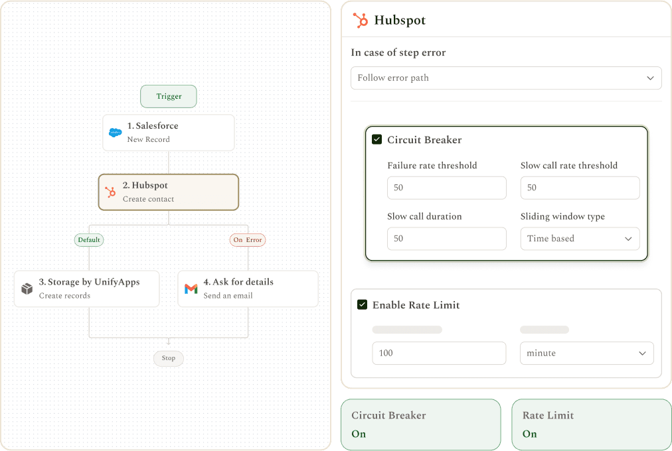Open the Follow error path dropdown
Screen dimensions: 672x451
[x=506, y=78]
